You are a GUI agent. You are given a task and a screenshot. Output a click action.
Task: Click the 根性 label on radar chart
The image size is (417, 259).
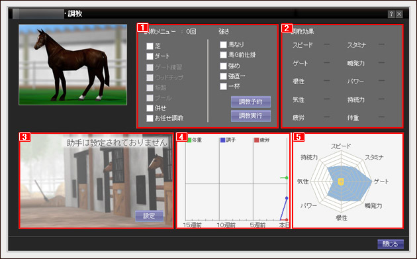tap(342, 218)
